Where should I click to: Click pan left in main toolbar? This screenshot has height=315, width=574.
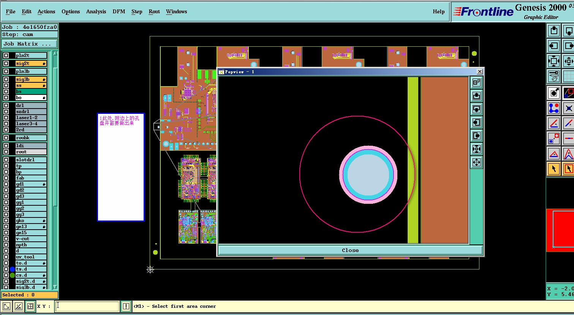pyautogui.click(x=554, y=46)
